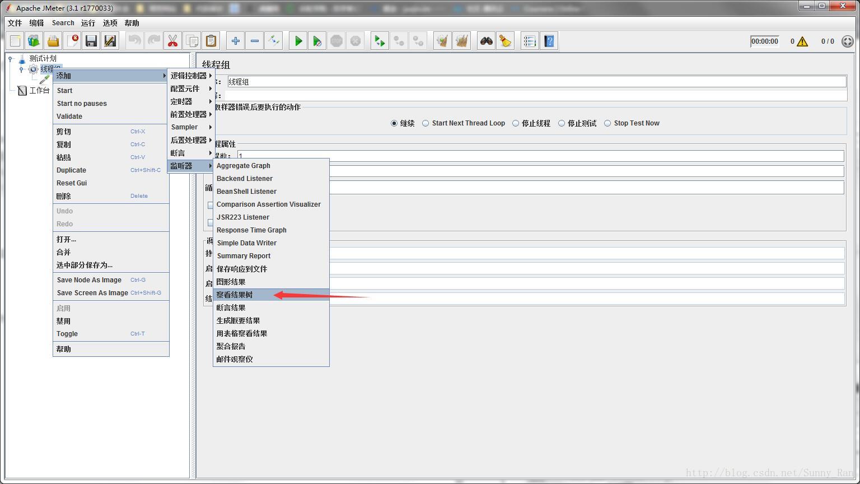Open the 文件 menu

[15, 23]
